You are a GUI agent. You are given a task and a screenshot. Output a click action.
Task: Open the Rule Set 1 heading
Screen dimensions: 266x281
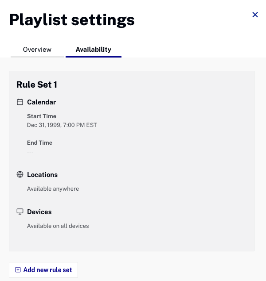37,85
